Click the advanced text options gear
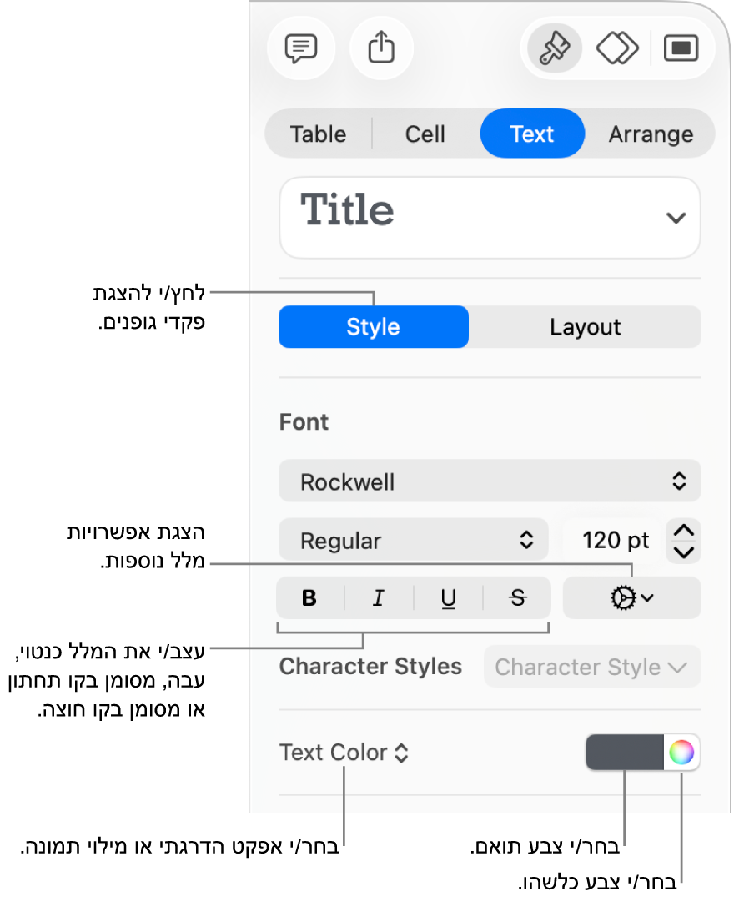 click(631, 598)
